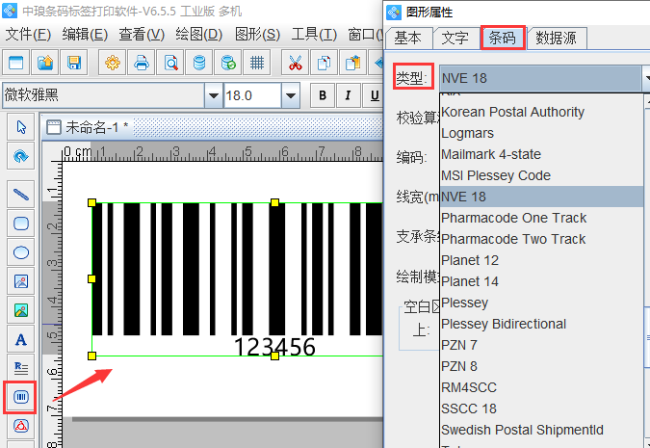Select the line drawing tool

(x=21, y=195)
